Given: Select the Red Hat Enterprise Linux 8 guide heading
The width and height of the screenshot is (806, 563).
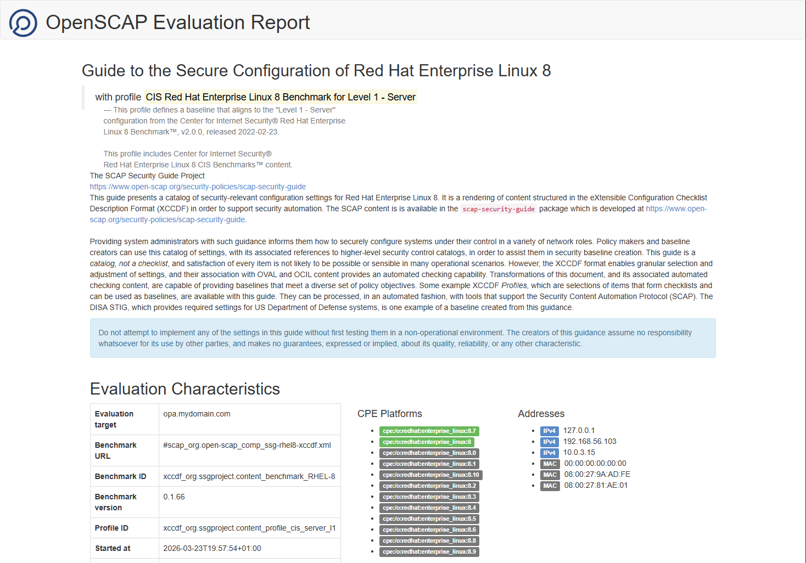Looking at the screenshot, I should [x=316, y=71].
